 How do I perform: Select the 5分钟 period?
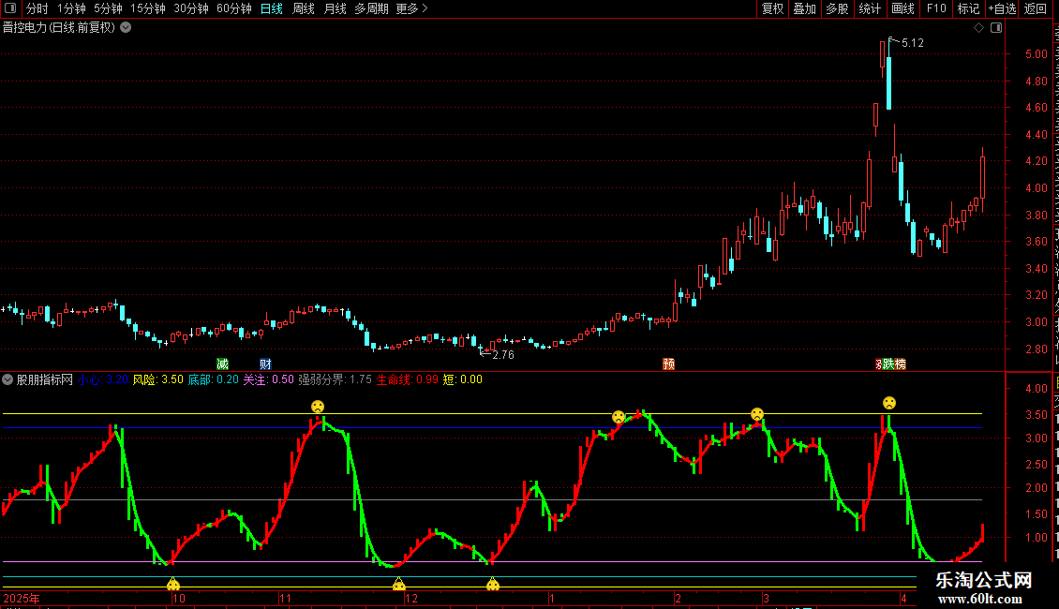click(x=108, y=8)
